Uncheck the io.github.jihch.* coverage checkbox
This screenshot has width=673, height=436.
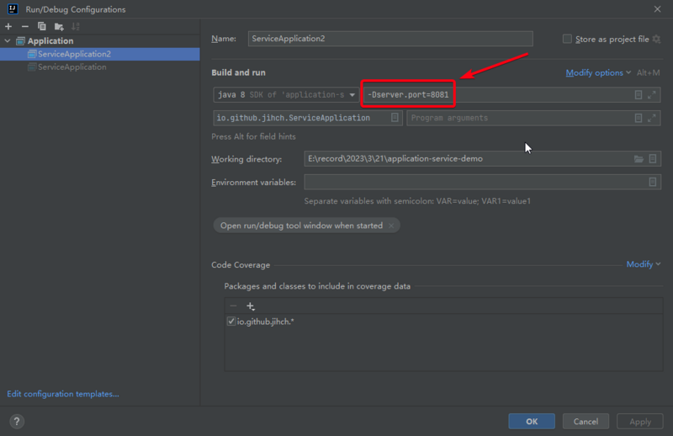tap(231, 322)
